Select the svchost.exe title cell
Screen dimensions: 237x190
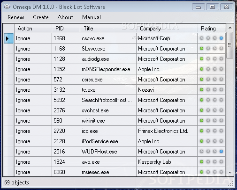coord(108,110)
